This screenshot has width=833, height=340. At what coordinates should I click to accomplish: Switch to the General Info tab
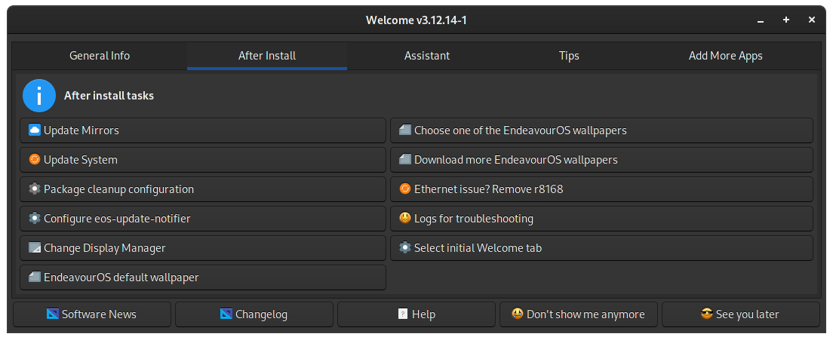pos(100,56)
